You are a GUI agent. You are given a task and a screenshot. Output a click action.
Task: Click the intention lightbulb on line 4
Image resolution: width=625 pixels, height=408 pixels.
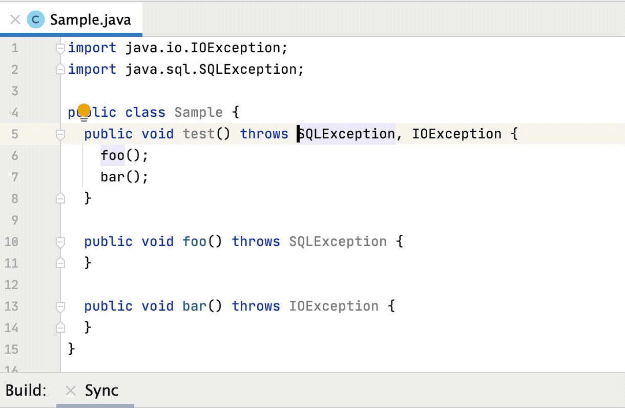84,109
